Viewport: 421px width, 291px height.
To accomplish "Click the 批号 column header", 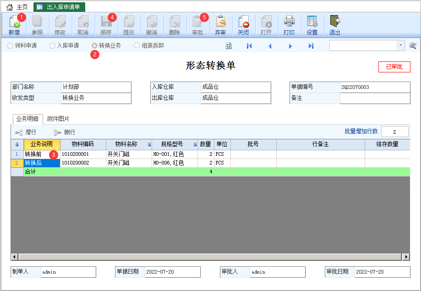I will coord(253,144).
